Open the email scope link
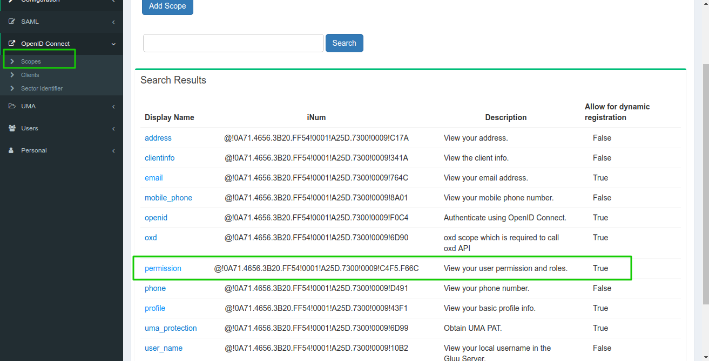The image size is (709, 361). (154, 178)
